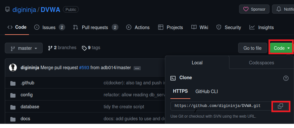Open the Wiki tab
Image resolution: width=294 pixels, height=128 pixels.
[200, 27]
